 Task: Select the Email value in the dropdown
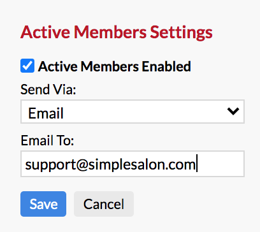[x=46, y=113]
